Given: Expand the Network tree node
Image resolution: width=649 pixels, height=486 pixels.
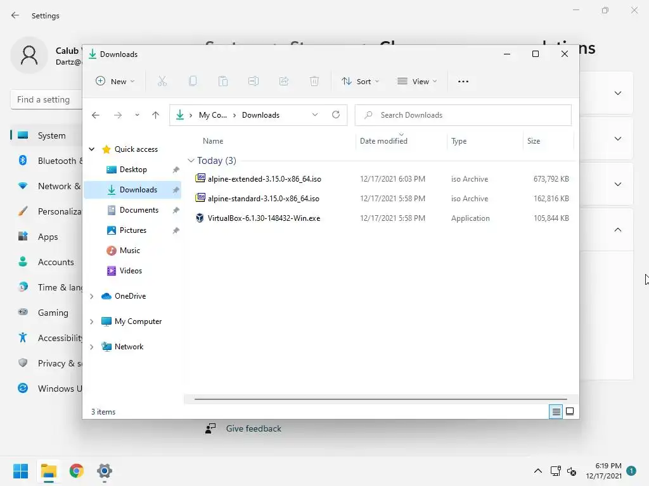Looking at the screenshot, I should click(x=92, y=347).
